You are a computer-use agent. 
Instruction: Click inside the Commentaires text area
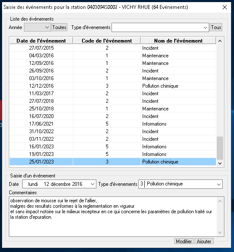click(113, 217)
